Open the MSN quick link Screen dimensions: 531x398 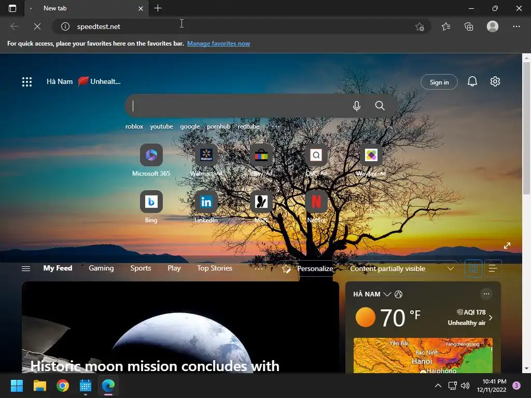pos(261,207)
